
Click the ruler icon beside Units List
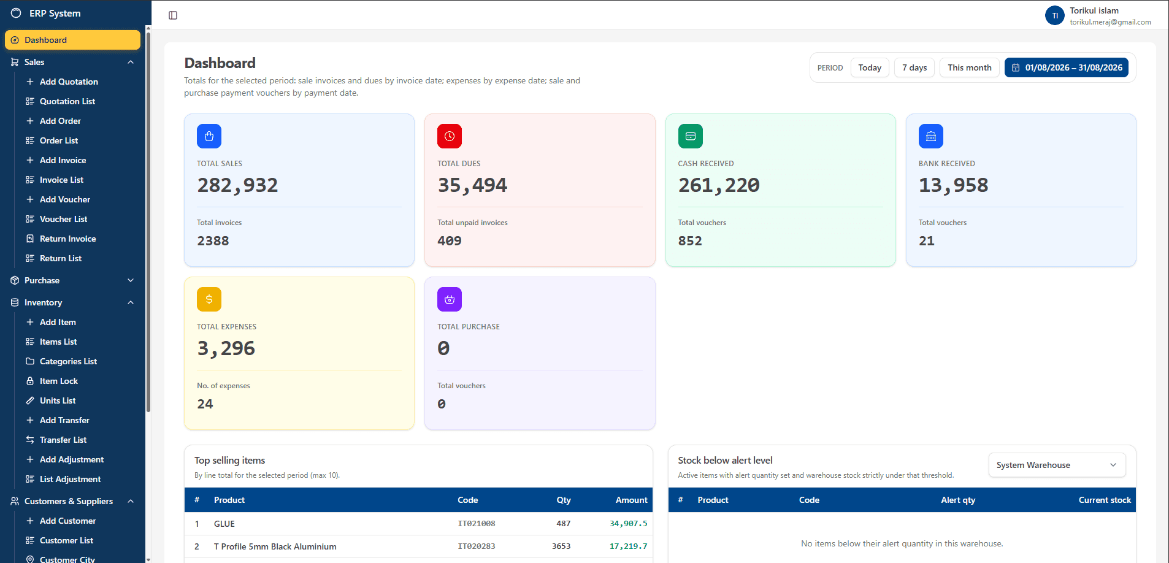pos(30,400)
